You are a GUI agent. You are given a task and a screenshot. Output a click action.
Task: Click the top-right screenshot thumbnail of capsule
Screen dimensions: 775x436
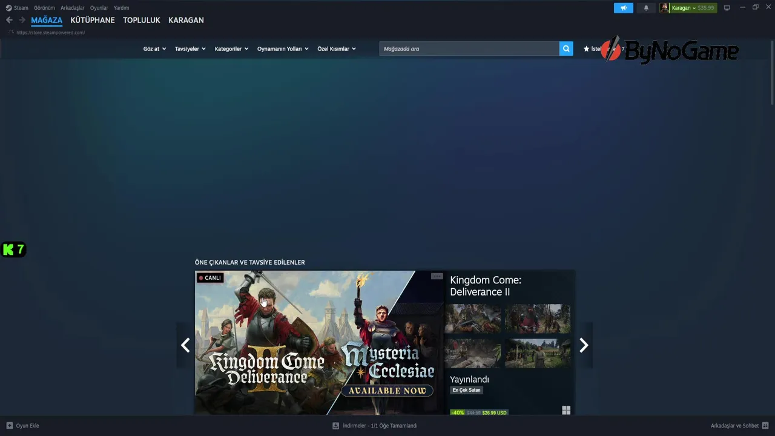(x=538, y=319)
